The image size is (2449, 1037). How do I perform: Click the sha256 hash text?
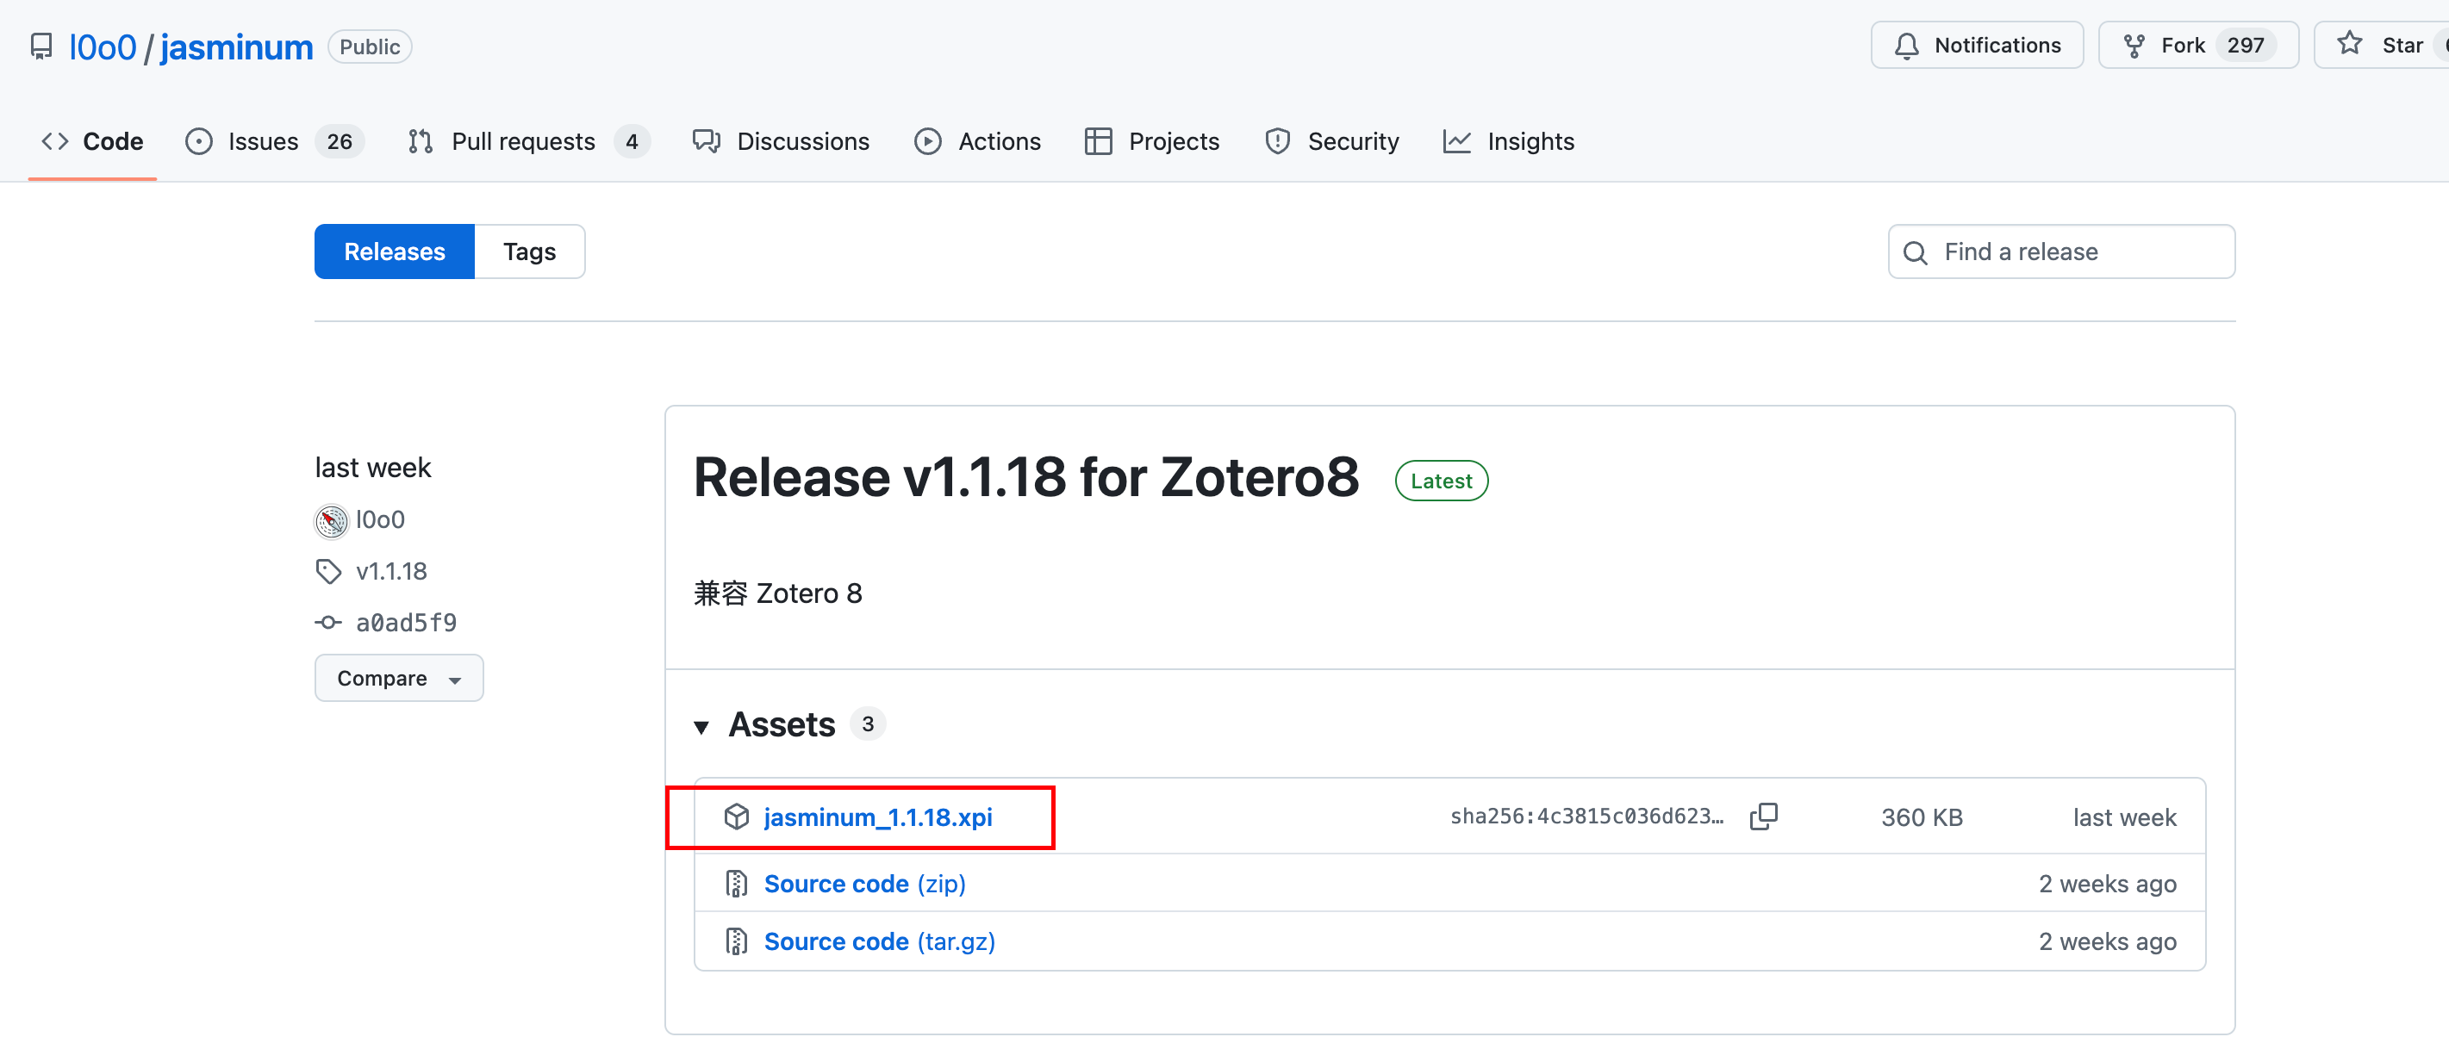pyautogui.click(x=1586, y=816)
